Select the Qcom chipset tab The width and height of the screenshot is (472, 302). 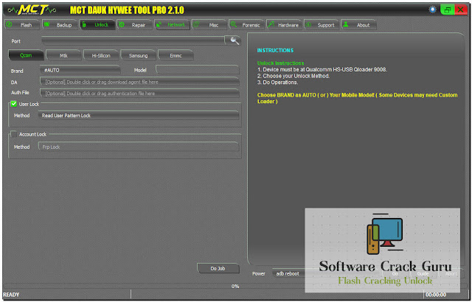[x=26, y=55]
